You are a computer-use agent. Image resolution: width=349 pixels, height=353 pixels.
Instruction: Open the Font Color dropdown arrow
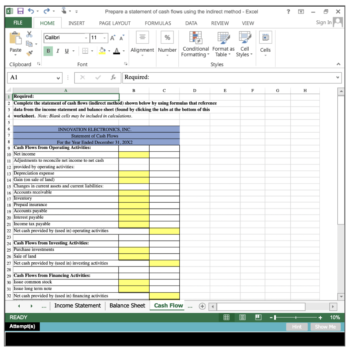click(123, 51)
